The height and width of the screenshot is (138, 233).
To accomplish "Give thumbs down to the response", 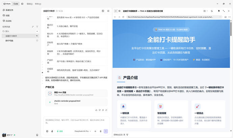I will pos(100,110).
